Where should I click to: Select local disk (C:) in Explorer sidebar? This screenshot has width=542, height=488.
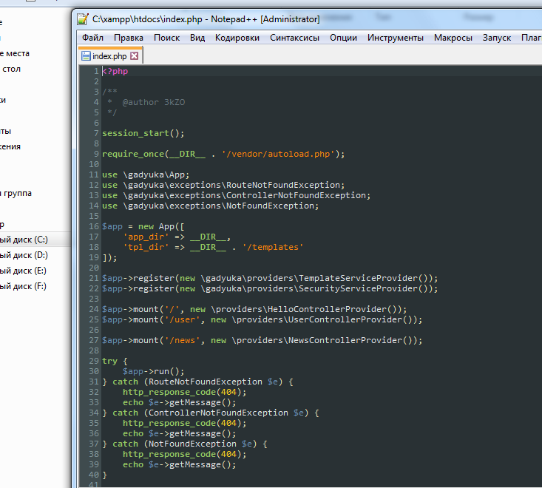pyautogui.click(x=24, y=240)
